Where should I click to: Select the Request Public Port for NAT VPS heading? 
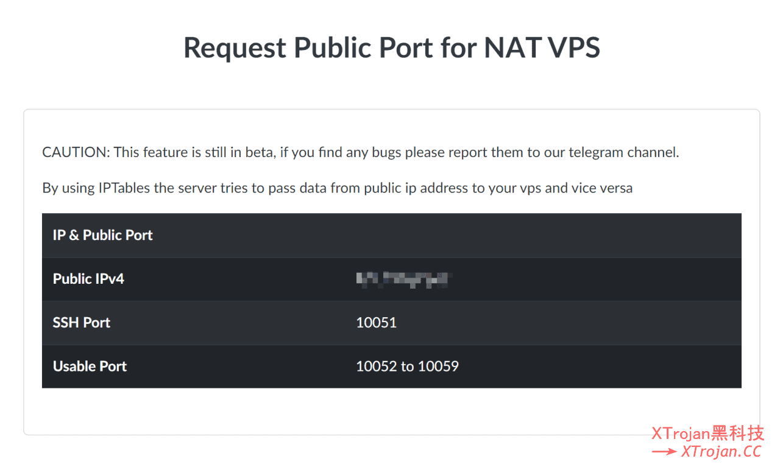(x=391, y=47)
